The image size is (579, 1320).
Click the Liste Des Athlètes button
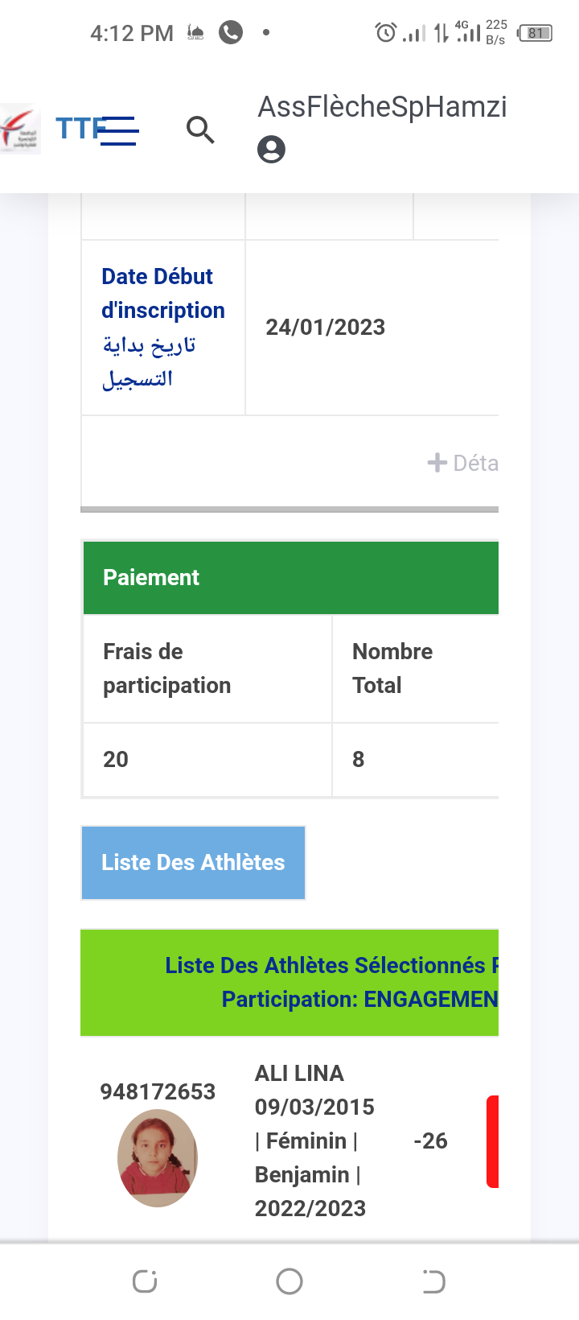point(193,862)
